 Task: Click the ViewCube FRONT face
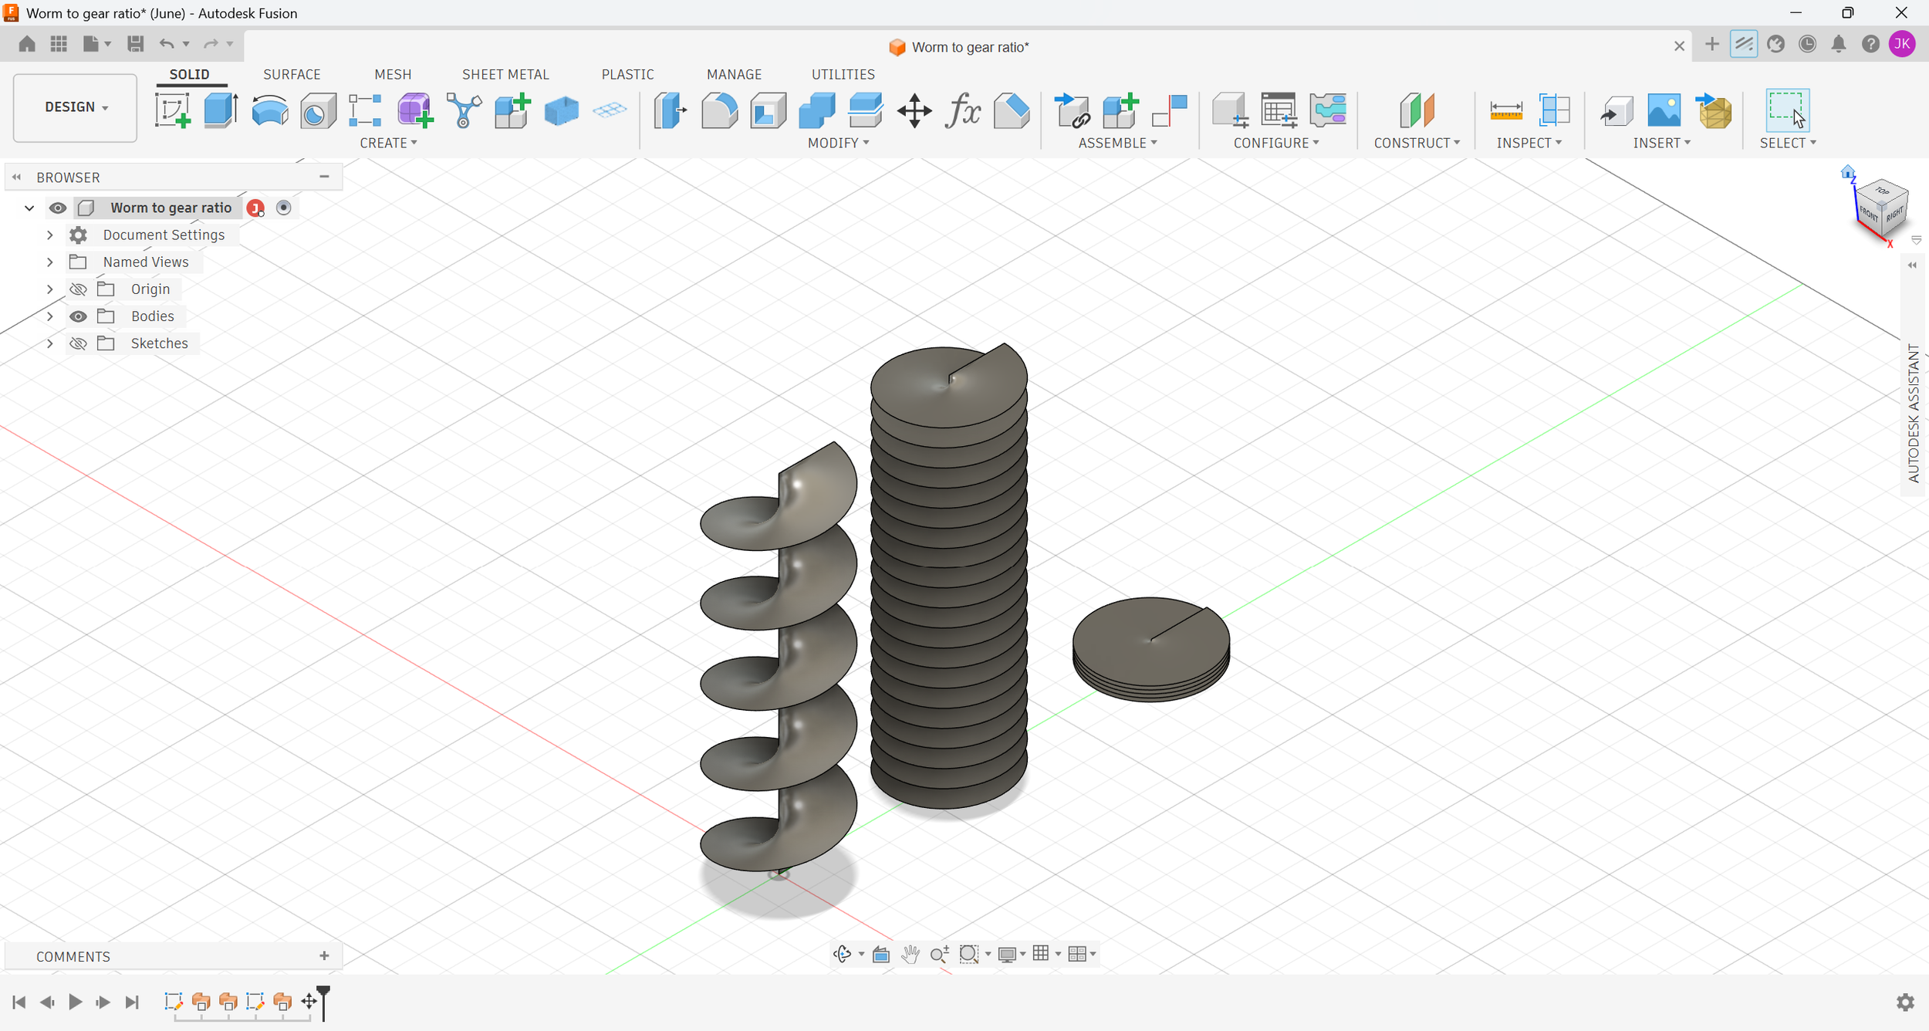click(1867, 213)
